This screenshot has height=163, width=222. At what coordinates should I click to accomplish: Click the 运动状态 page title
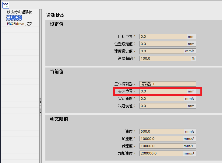55,15
